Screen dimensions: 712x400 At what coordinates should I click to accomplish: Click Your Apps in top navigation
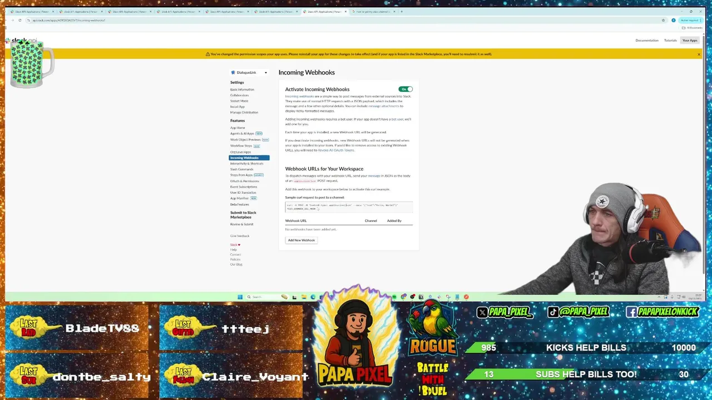pos(690,41)
